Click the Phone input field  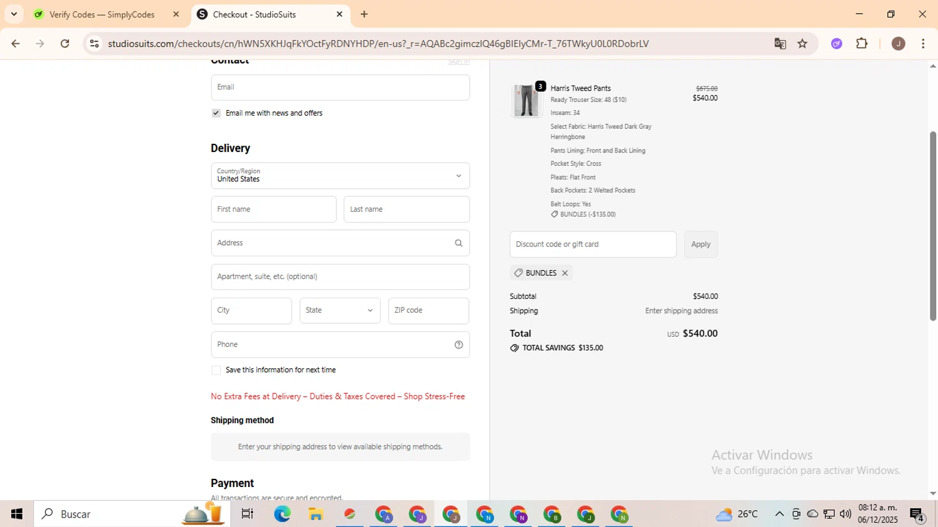(x=340, y=344)
